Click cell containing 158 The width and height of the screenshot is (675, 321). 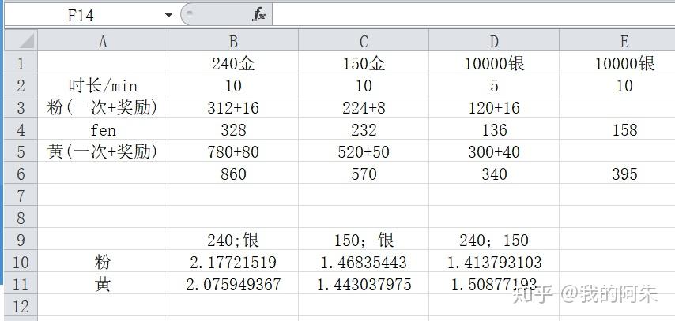[x=617, y=129]
